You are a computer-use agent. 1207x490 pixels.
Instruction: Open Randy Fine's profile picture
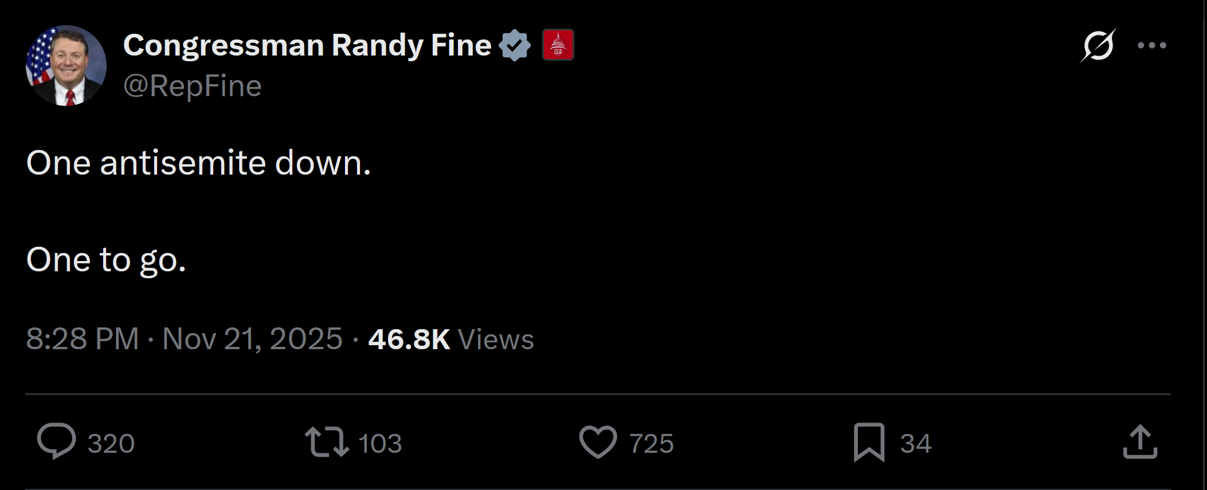(x=66, y=65)
